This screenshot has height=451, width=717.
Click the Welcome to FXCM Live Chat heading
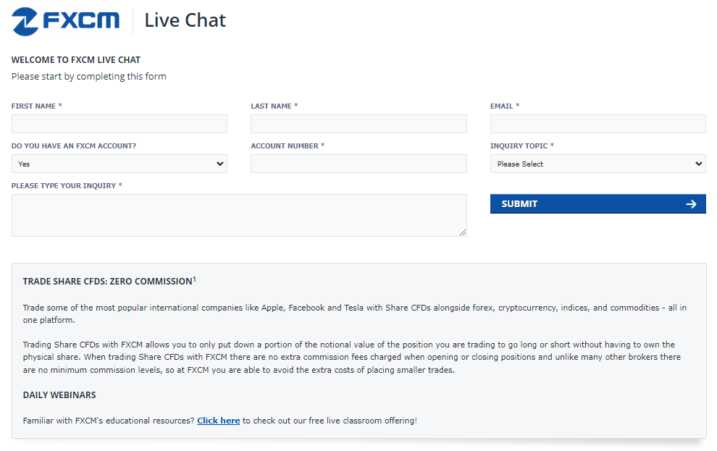tap(76, 60)
